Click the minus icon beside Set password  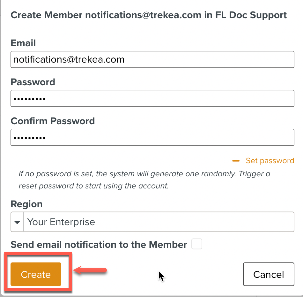click(x=236, y=161)
